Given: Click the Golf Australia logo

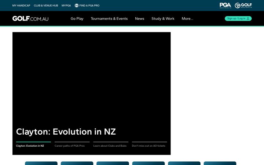Looking at the screenshot, I should pyautogui.click(x=243, y=5).
